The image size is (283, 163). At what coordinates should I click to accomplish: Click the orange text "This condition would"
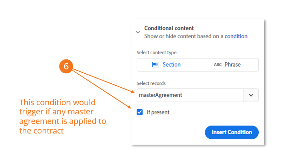pos(57,102)
